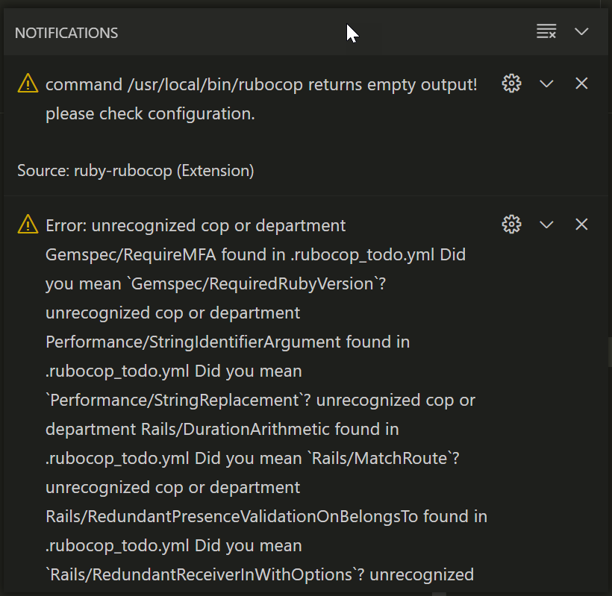
Task: Click 'Rails/RedundantReceiverInWithOptions' suggestion line
Action: coord(205,575)
